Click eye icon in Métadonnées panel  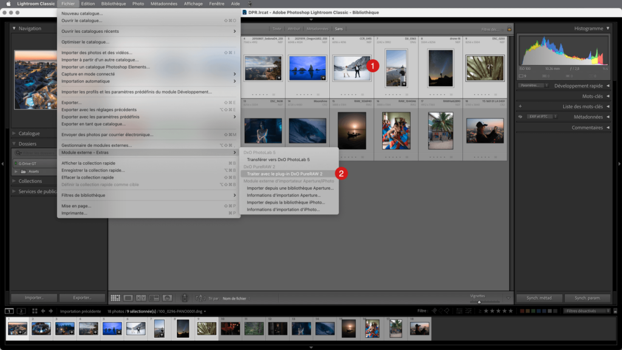point(520,117)
